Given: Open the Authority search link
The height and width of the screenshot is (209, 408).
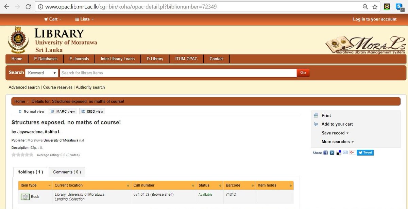Looking at the screenshot, I should point(90,87).
